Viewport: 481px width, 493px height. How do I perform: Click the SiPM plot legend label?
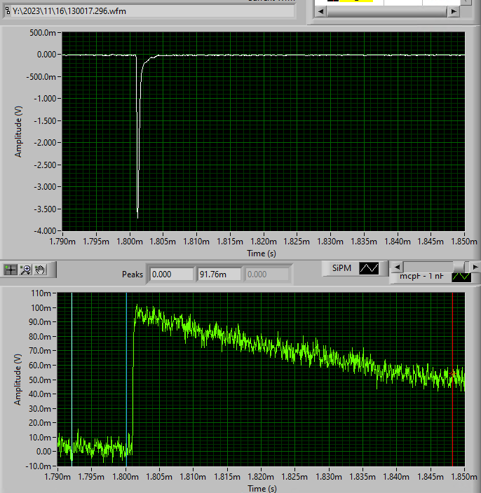coord(341,268)
